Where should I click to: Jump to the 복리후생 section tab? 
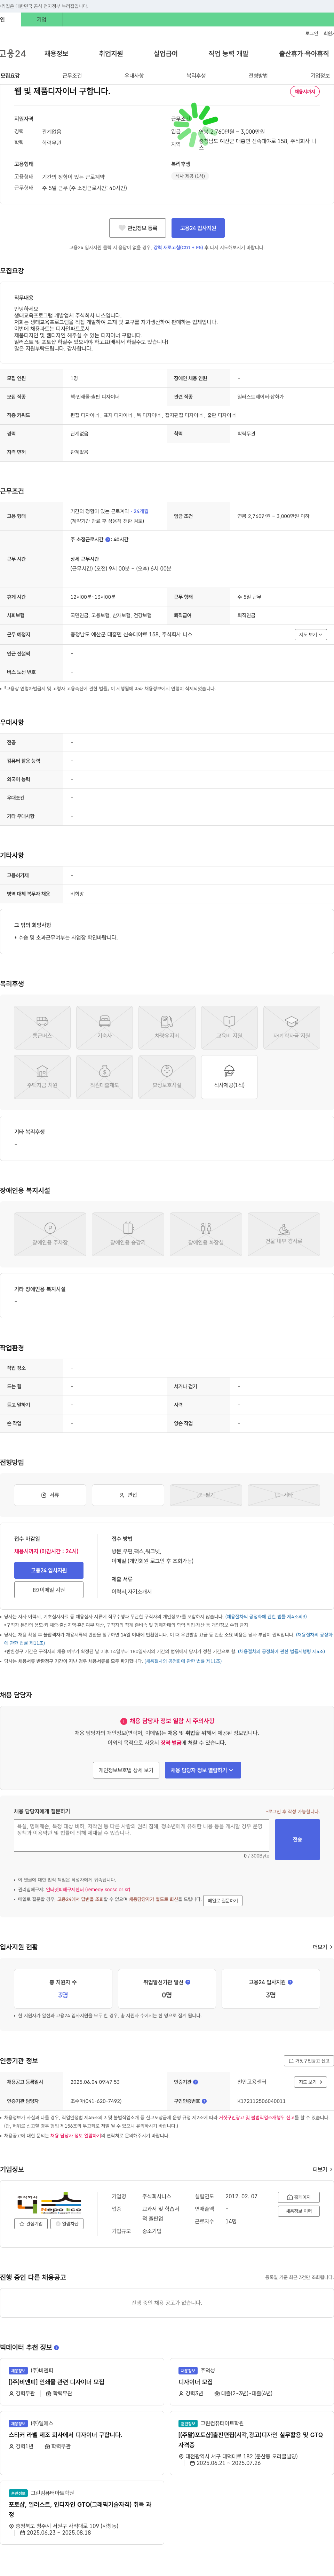pos(196,76)
